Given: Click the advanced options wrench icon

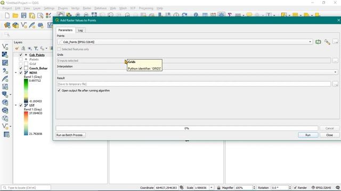Looking at the screenshot, I should pyautogui.click(x=327, y=42).
